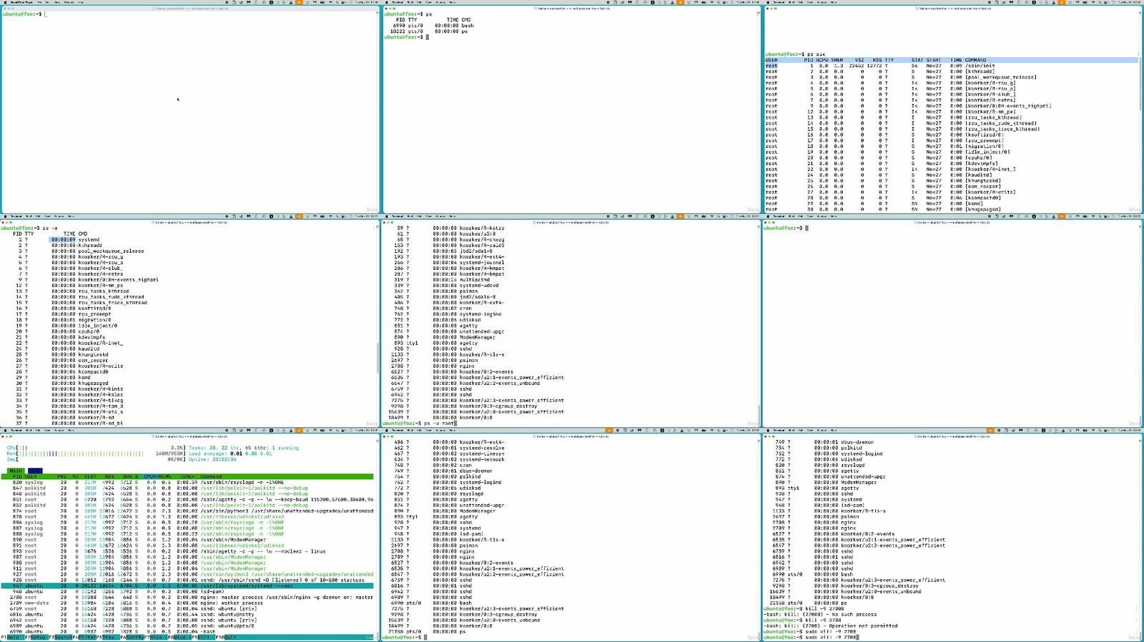Toggle F5 Tree view in htop
This screenshot has width=1144, height=642.
tap(108, 637)
